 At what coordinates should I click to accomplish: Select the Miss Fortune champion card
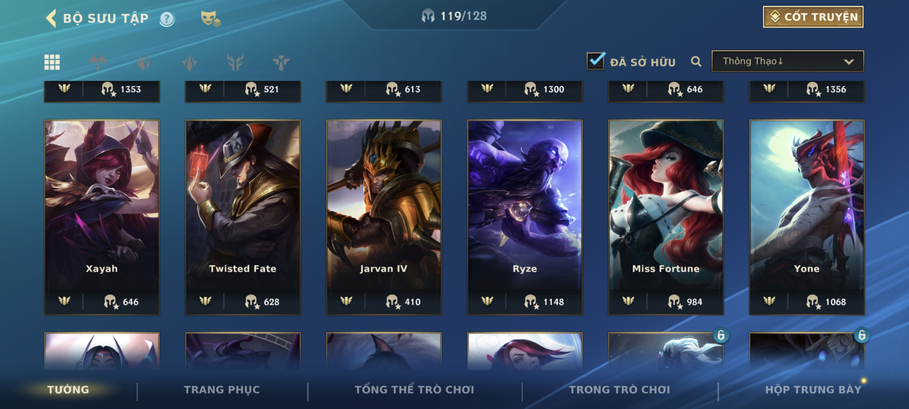[x=666, y=217]
